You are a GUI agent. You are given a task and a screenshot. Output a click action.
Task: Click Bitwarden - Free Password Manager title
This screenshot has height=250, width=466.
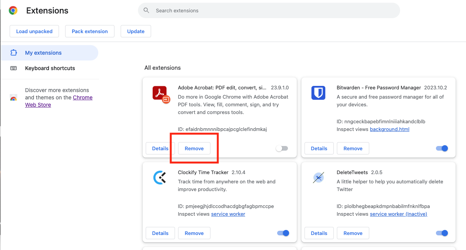click(x=379, y=87)
